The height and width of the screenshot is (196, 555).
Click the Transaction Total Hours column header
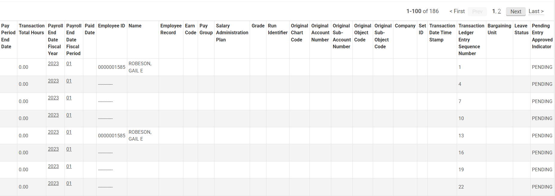31,29
